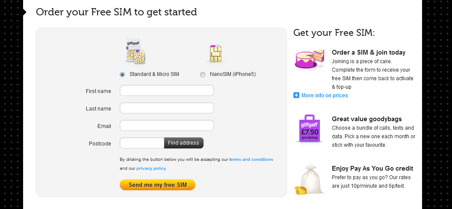
Task: Click the Find address button
Action: (x=183, y=143)
